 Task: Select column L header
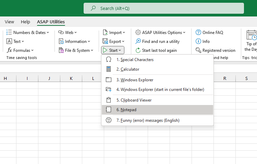click(x=93, y=79)
